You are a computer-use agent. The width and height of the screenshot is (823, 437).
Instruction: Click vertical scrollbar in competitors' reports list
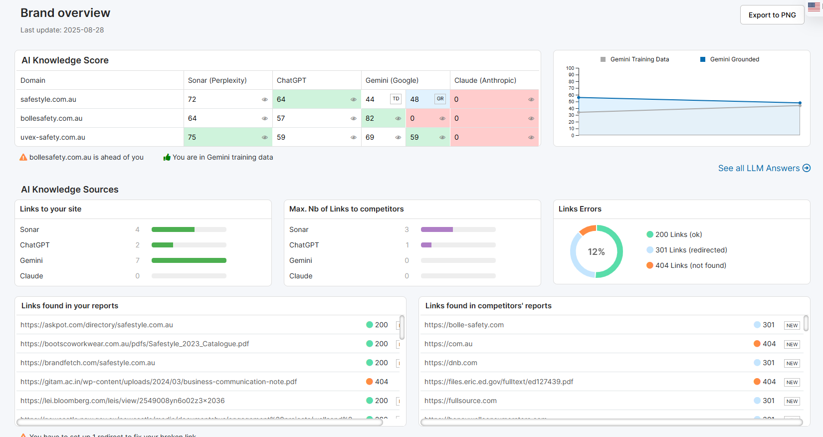point(806,323)
